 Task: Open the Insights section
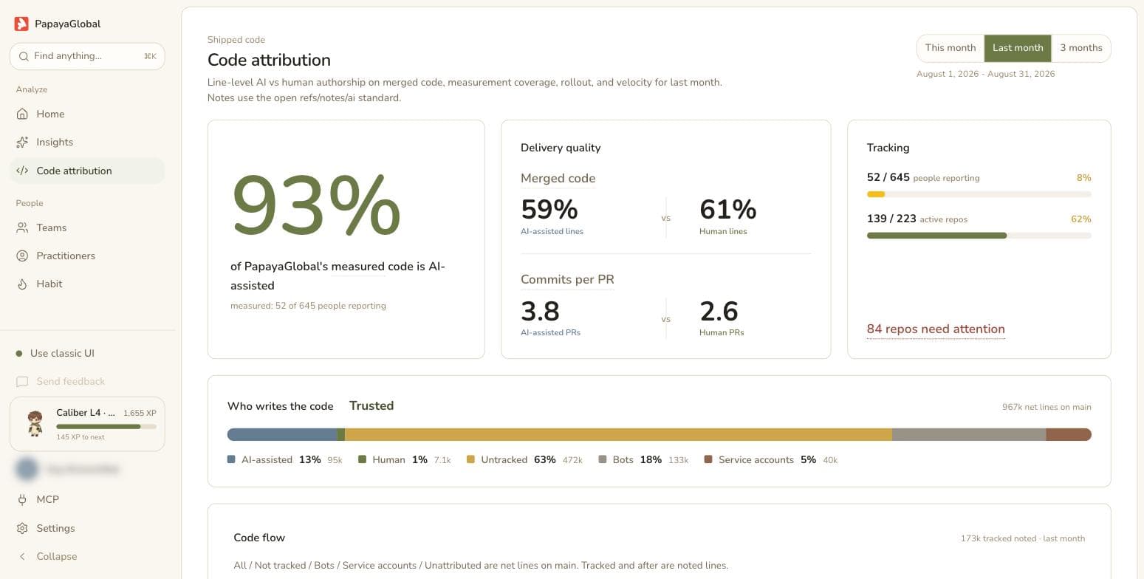87,142
